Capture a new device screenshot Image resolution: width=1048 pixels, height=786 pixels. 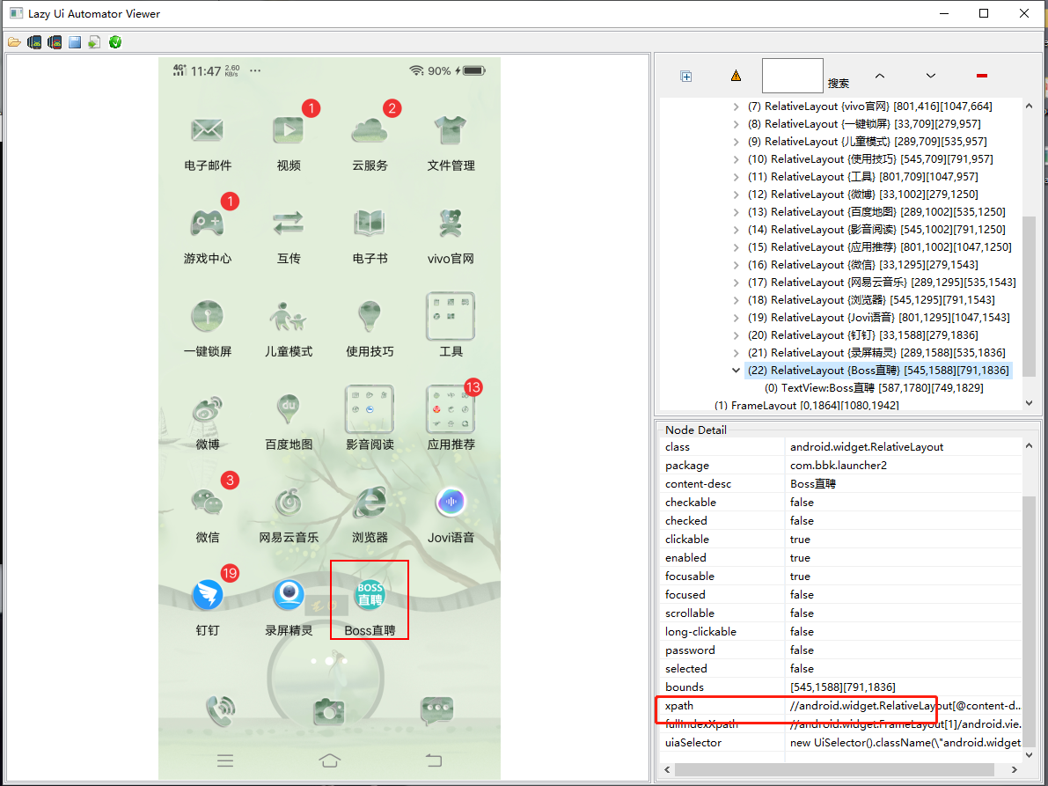[33, 41]
